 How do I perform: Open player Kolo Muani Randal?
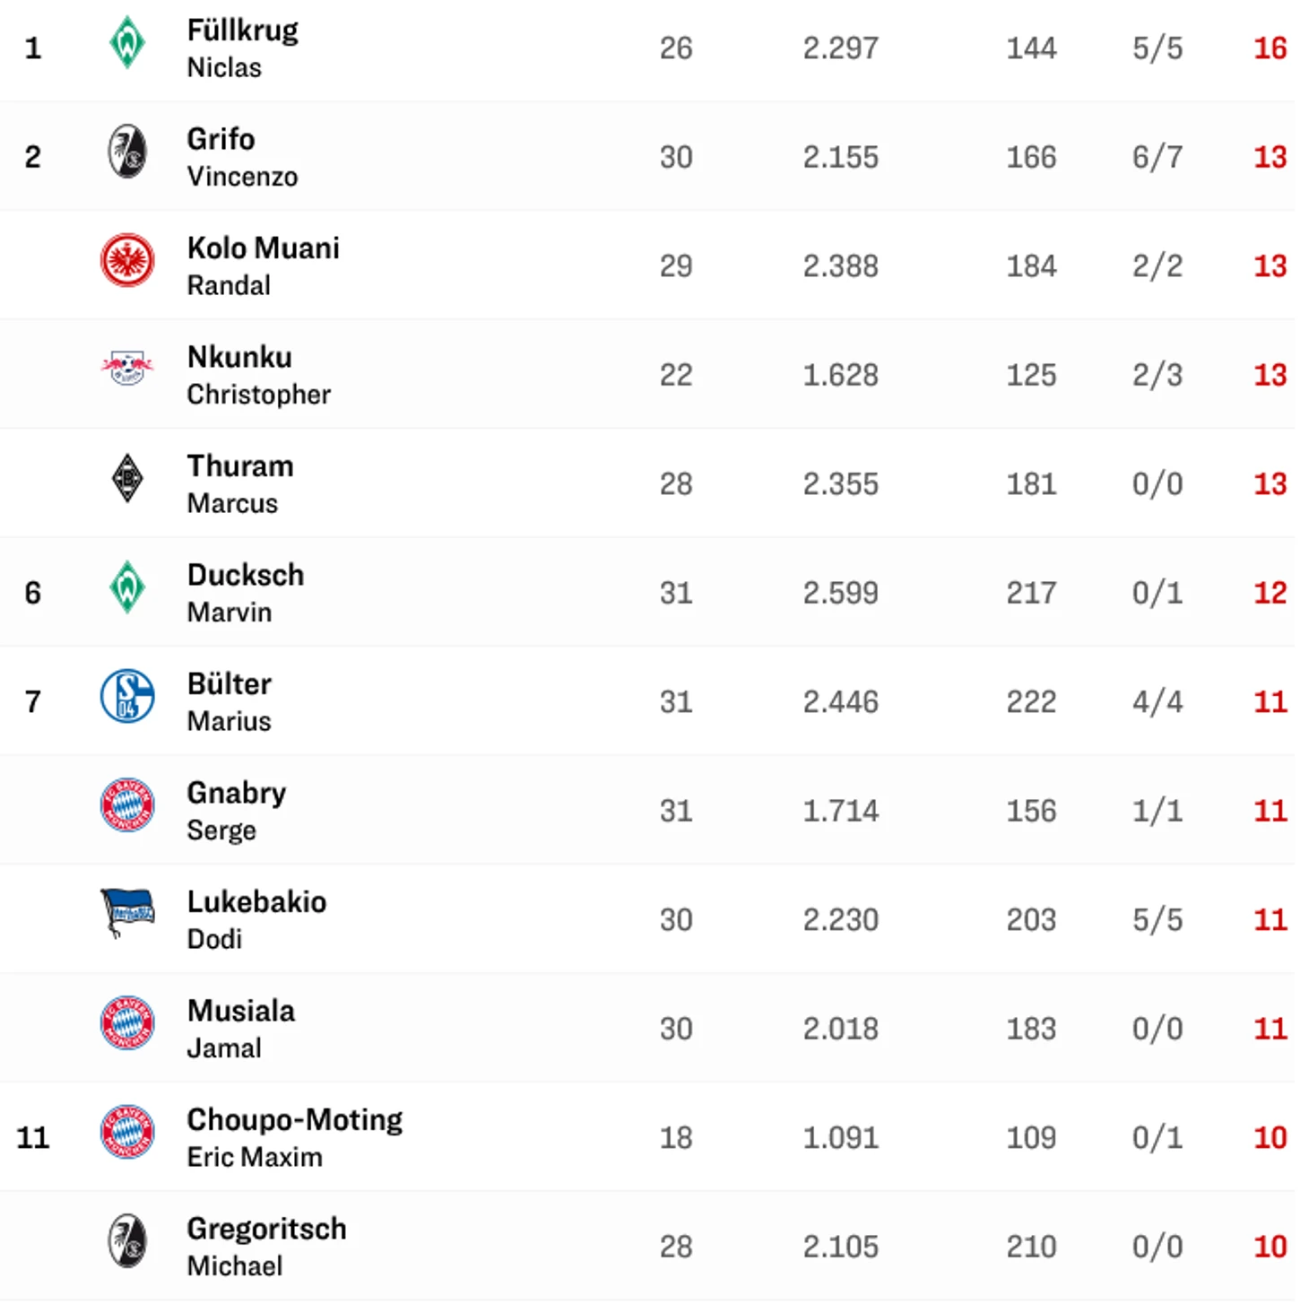(263, 265)
